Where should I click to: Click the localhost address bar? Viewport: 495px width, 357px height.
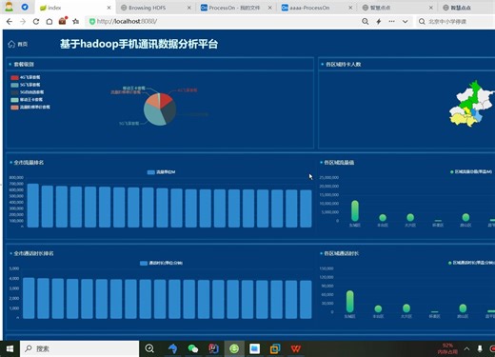222,21
